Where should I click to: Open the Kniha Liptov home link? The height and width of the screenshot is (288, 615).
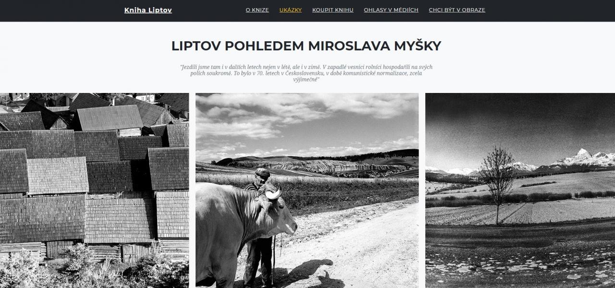pyautogui.click(x=148, y=10)
